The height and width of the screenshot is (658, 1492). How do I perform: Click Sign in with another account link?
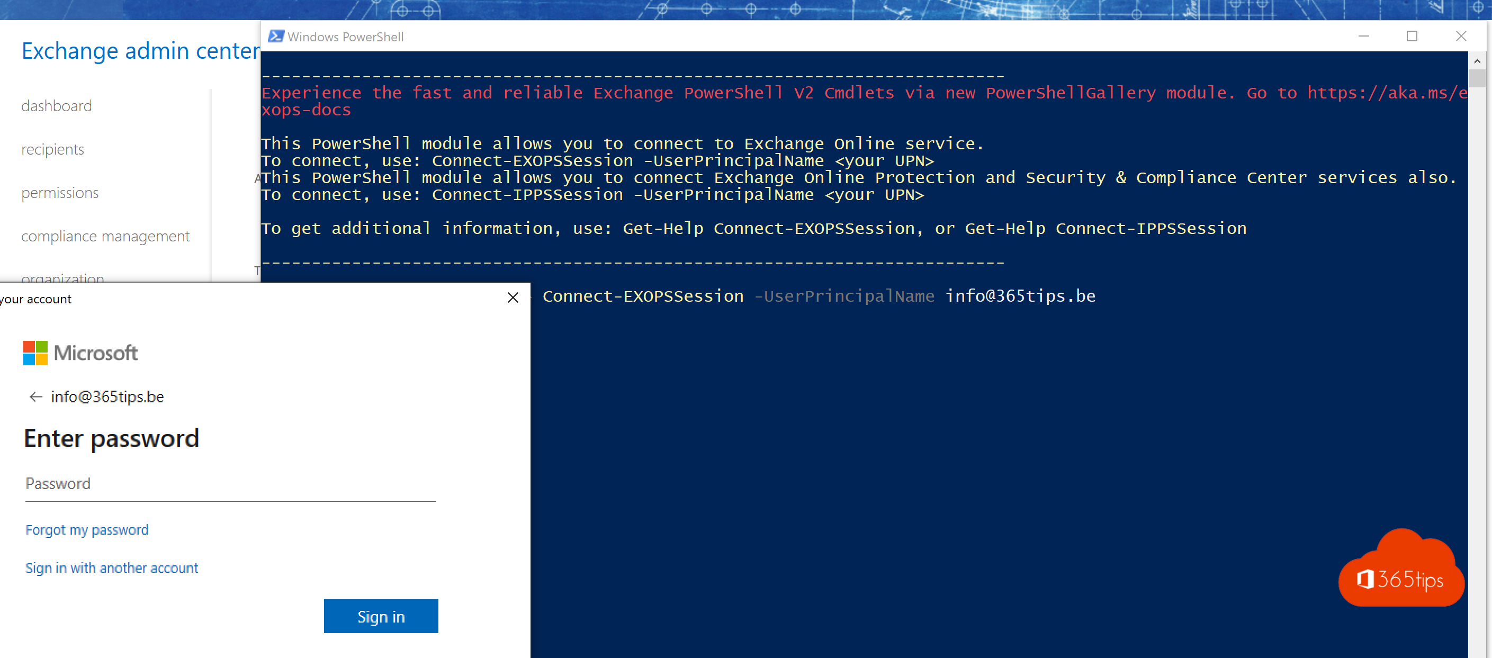click(111, 567)
